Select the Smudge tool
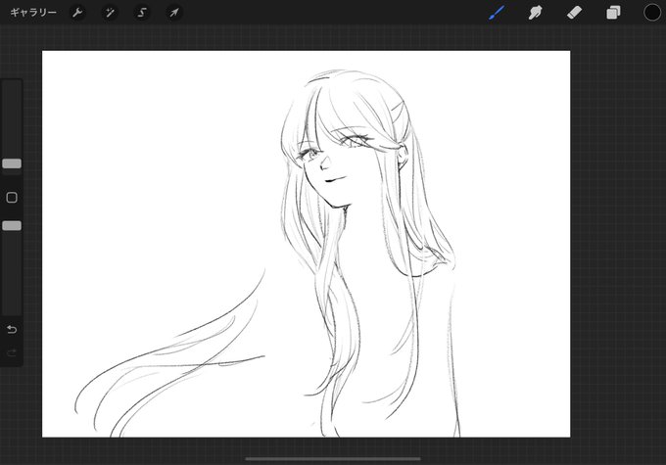Viewport: 666px width, 465px height. (535, 13)
